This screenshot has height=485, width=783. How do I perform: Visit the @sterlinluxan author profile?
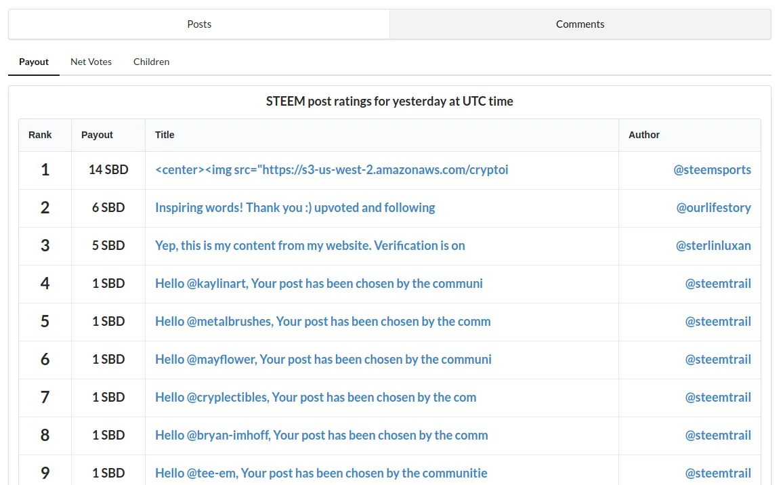[713, 246]
